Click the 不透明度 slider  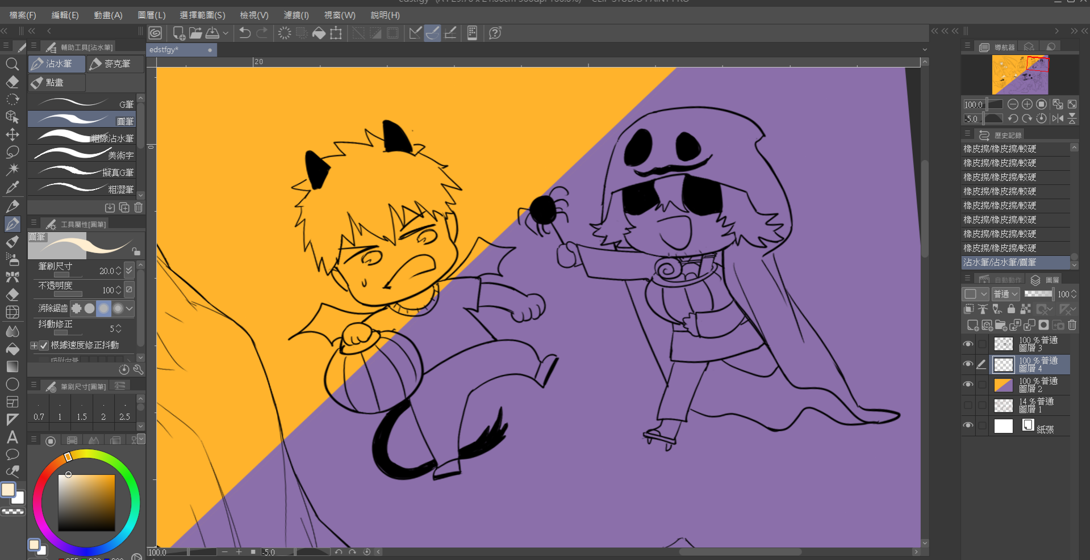[x=68, y=294]
